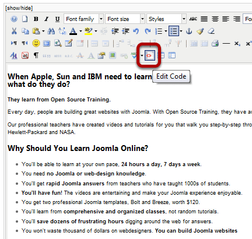The height and width of the screenshot is (239, 252).
Task: Click the Format dropdown at toolbar edge
Action: (x=247, y=19)
